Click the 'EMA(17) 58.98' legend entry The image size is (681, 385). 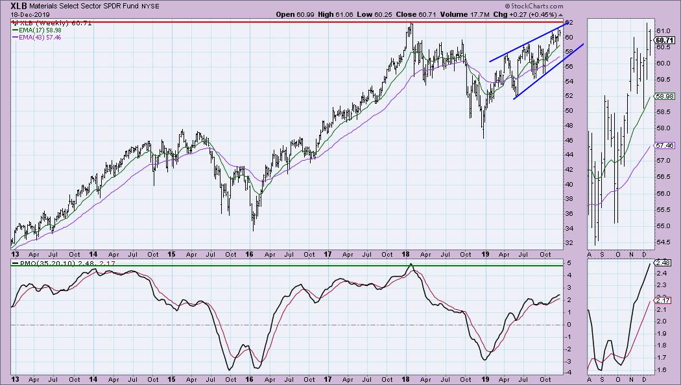tap(40, 30)
